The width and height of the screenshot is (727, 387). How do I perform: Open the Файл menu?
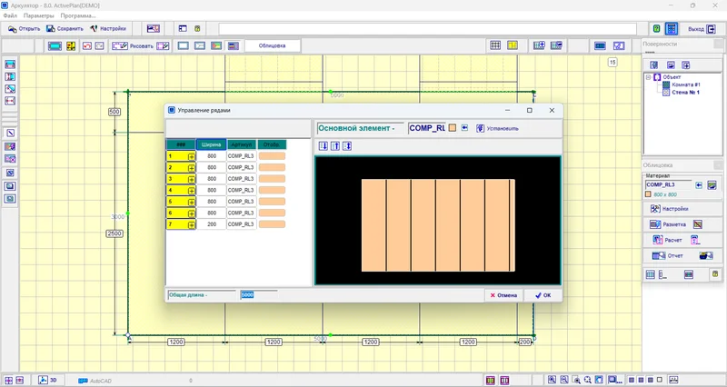coord(9,16)
